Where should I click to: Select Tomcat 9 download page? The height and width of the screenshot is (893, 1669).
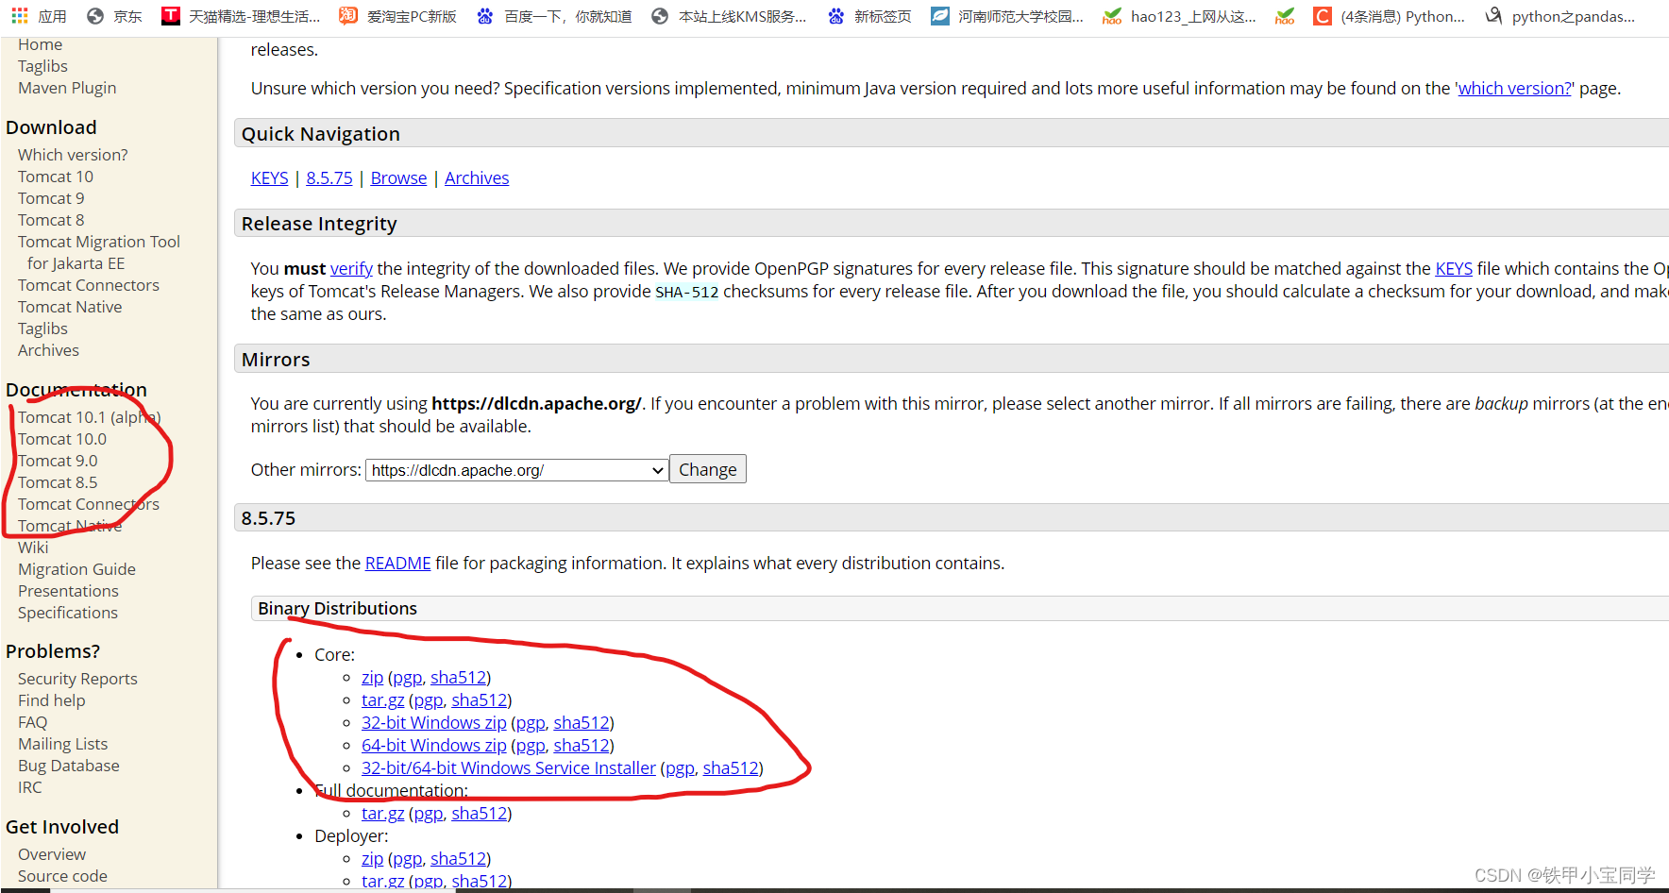click(x=51, y=198)
